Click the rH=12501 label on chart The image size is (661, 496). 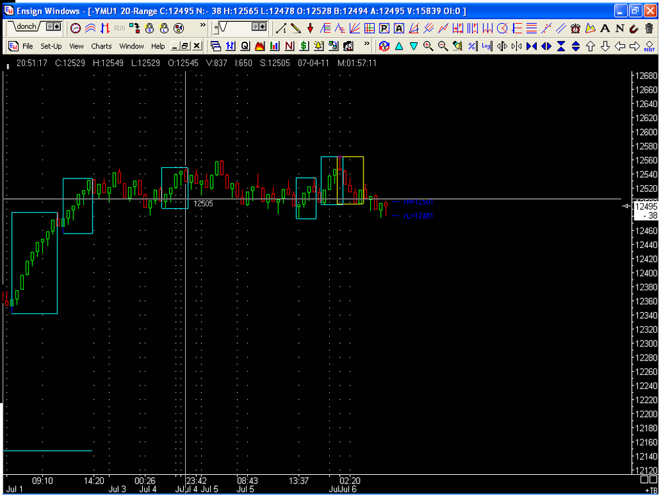(418, 202)
